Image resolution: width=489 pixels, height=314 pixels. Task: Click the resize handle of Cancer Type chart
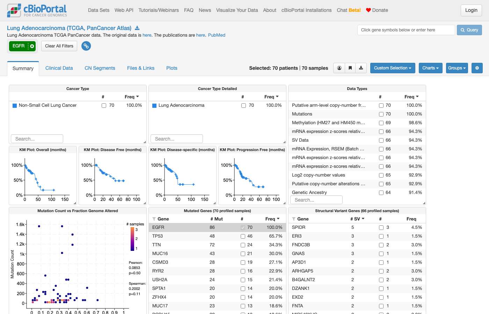(x=145, y=142)
